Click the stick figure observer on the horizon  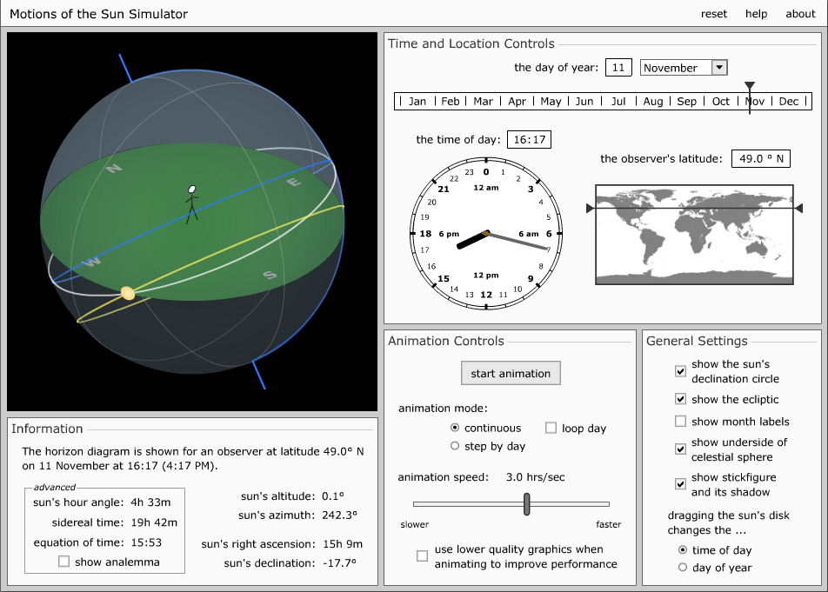tap(191, 204)
